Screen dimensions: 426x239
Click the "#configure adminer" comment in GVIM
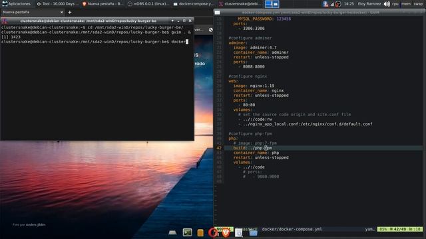pyautogui.click(x=250, y=38)
